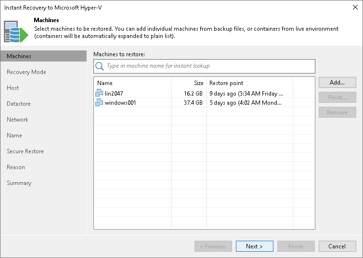Open the Datastore step
This screenshot has height=258, width=363.
coord(19,104)
